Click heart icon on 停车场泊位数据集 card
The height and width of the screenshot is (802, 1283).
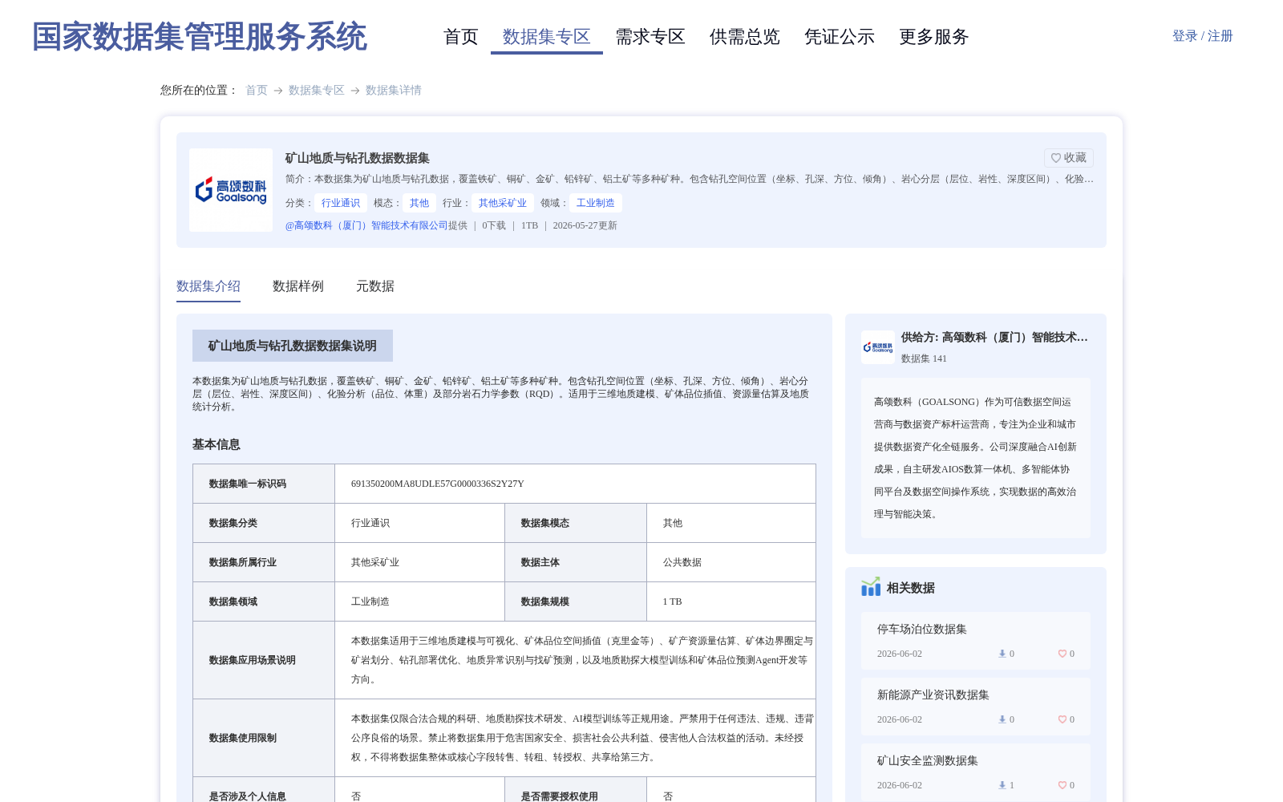point(1062,654)
